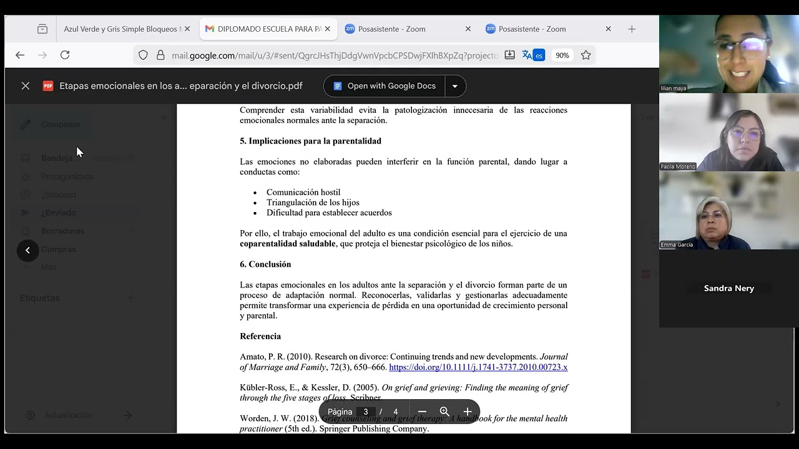Click the previous attachment arrow button
This screenshot has height=449, width=799.
(27, 250)
